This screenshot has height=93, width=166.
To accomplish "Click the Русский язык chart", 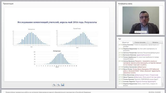I will coord(77,38).
